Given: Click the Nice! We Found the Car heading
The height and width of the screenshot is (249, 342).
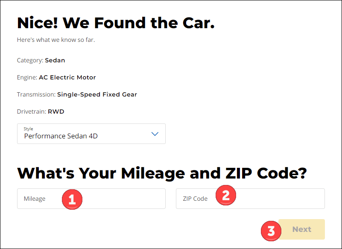Looking at the screenshot, I should (116, 23).
